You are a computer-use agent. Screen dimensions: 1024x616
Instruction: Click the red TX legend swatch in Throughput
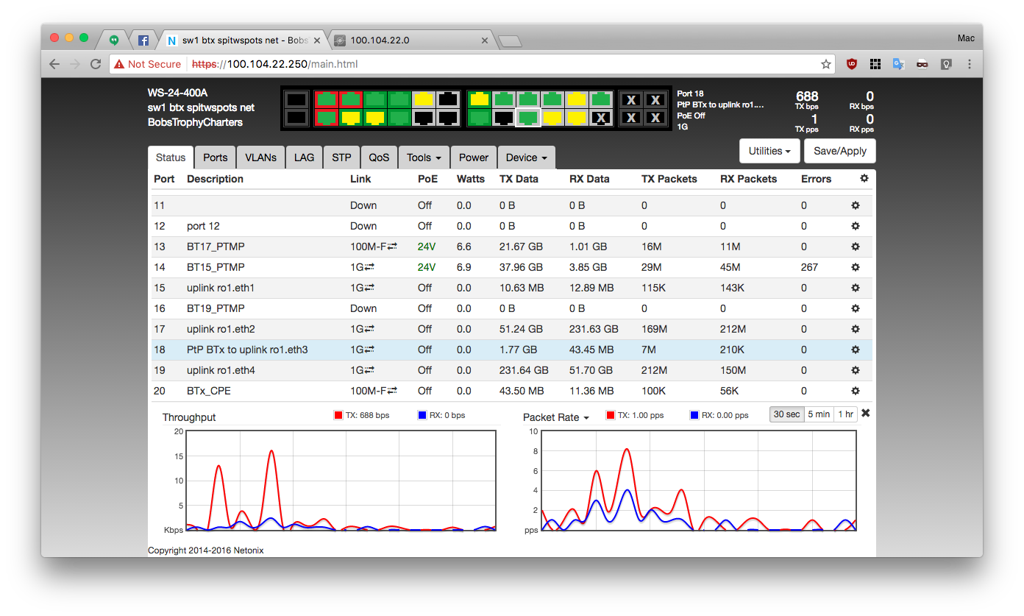(338, 415)
